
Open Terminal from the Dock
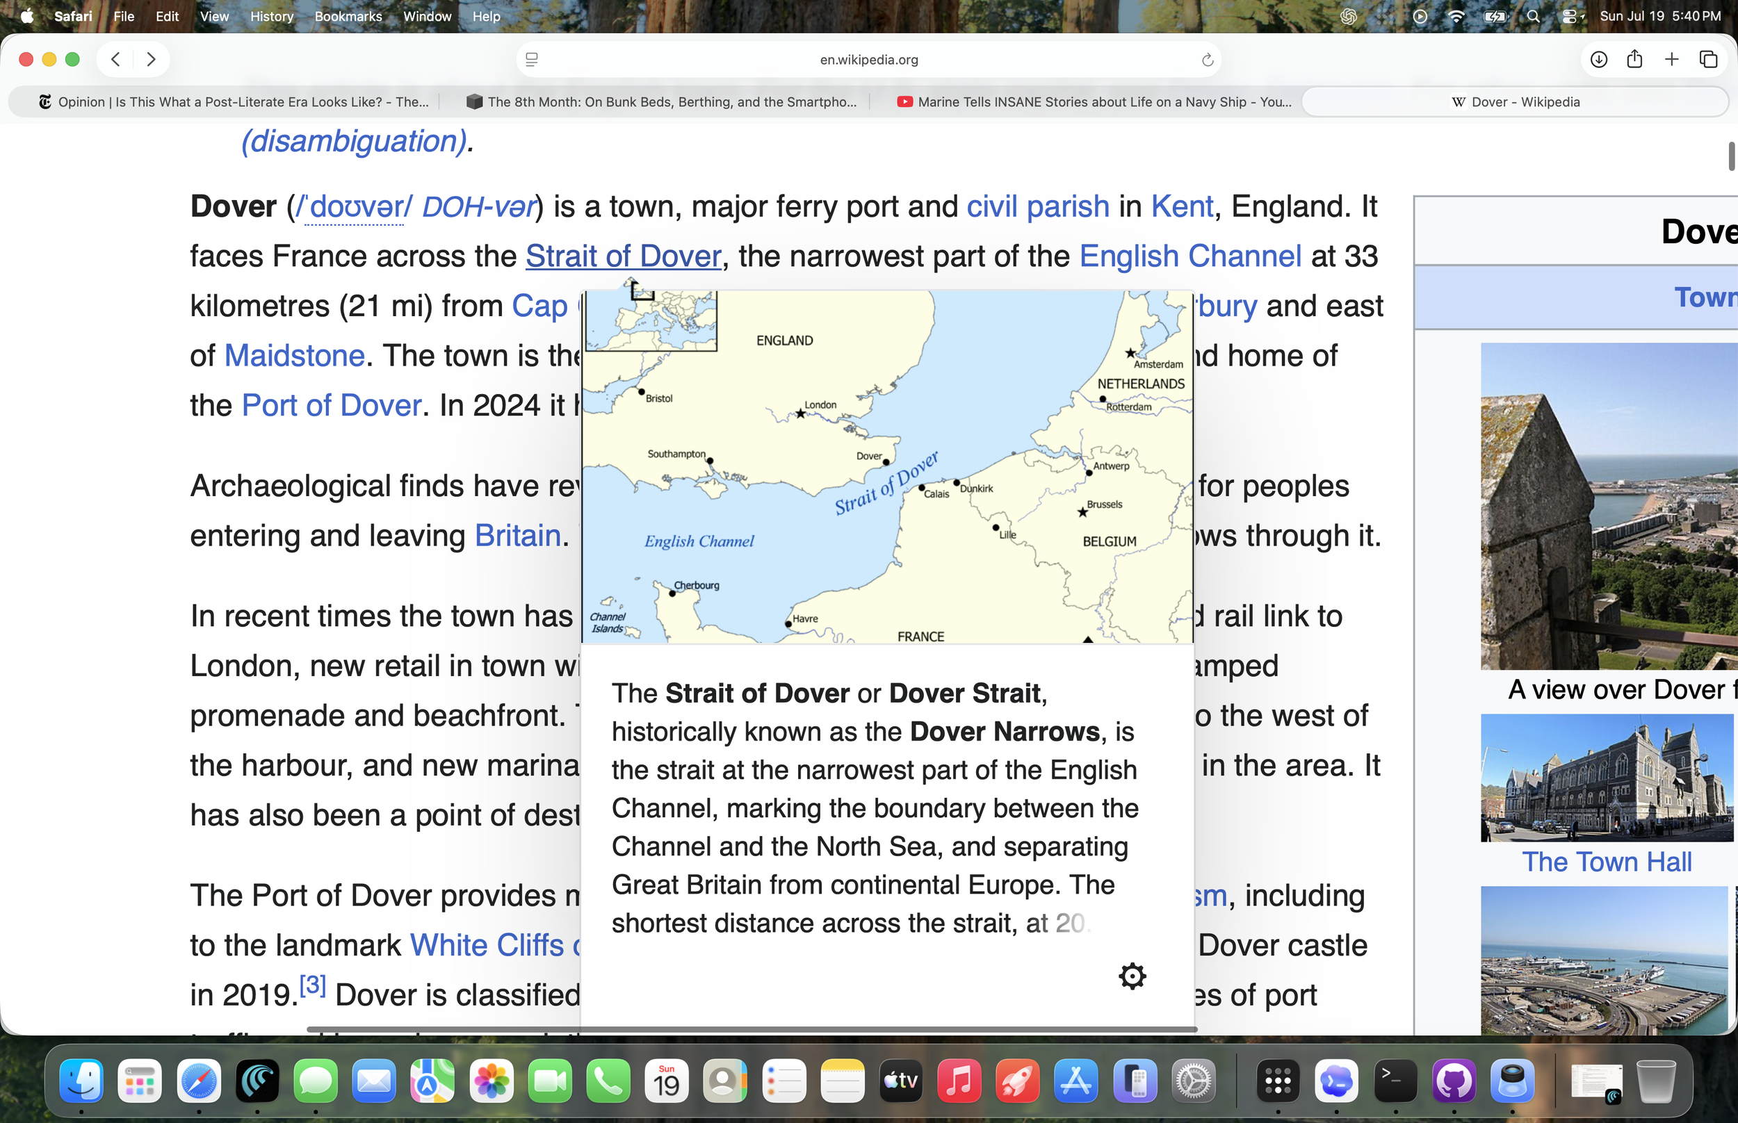click(1395, 1081)
